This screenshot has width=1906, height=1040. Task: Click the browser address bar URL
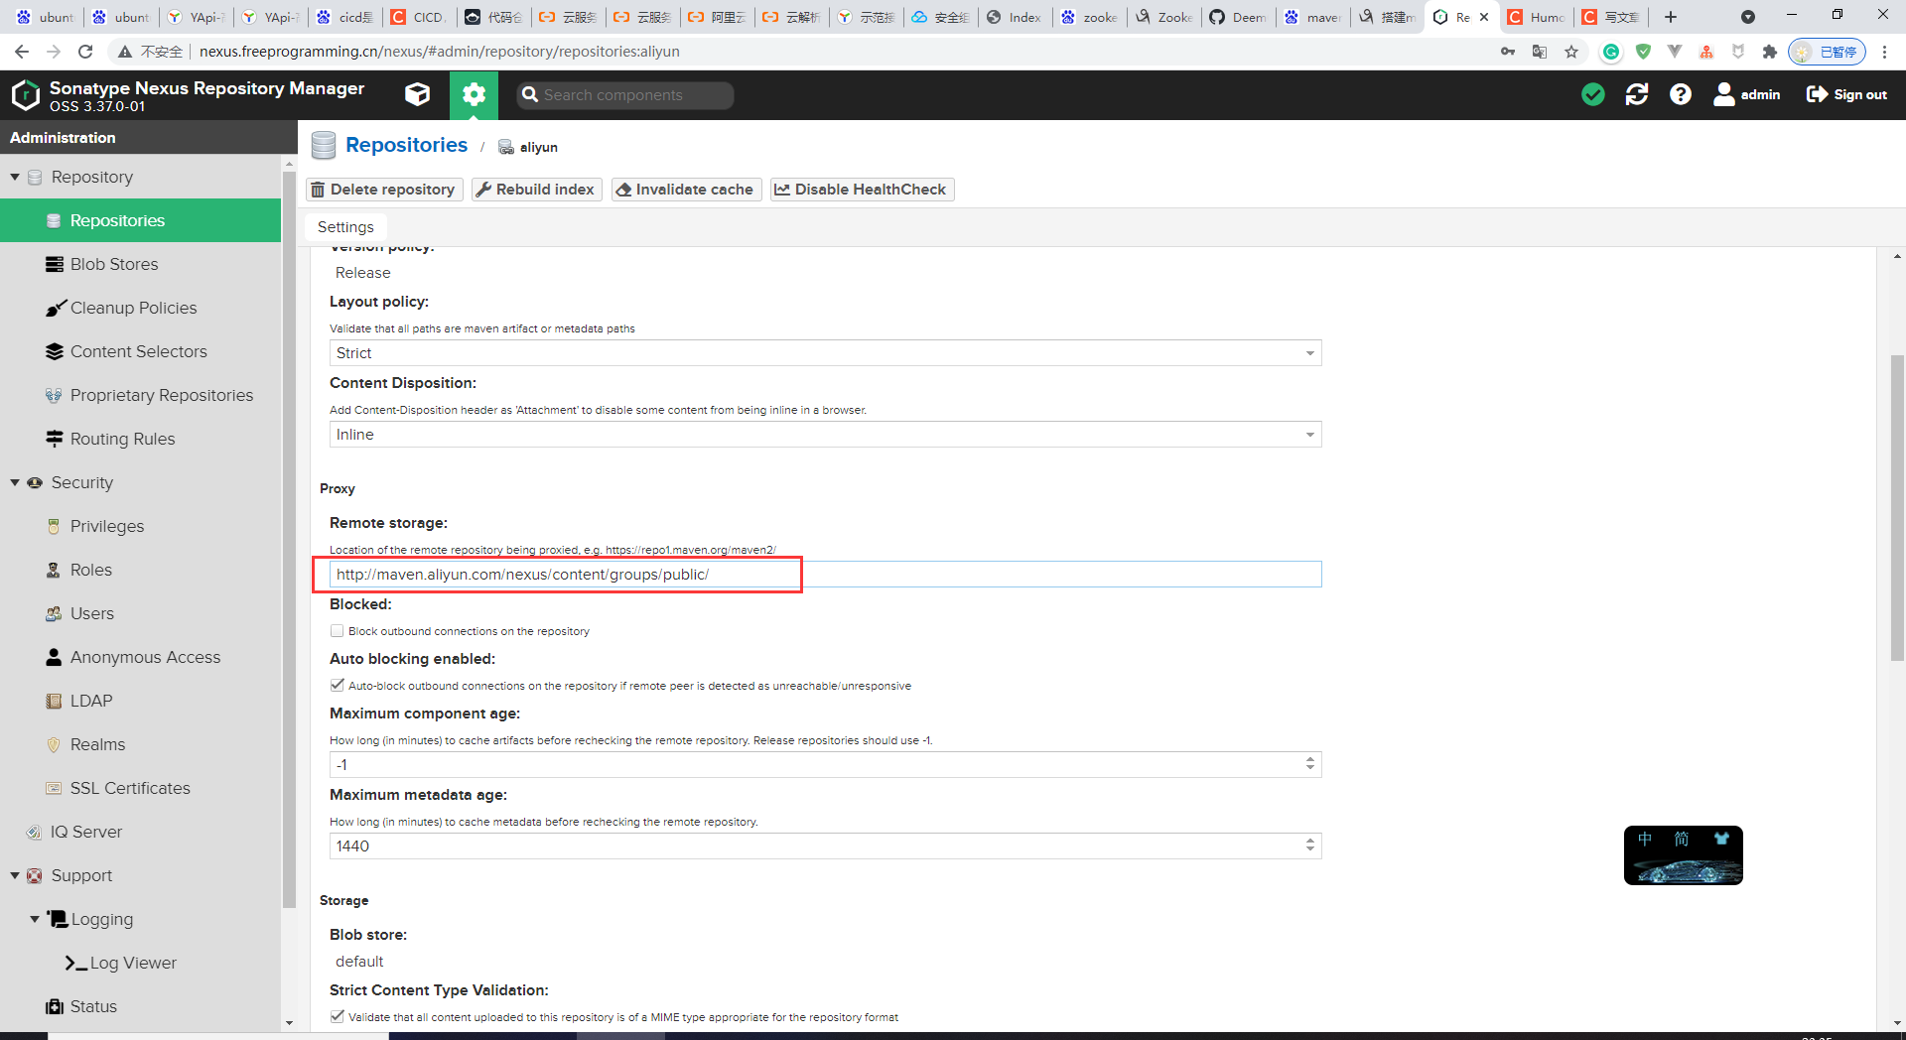click(x=439, y=52)
